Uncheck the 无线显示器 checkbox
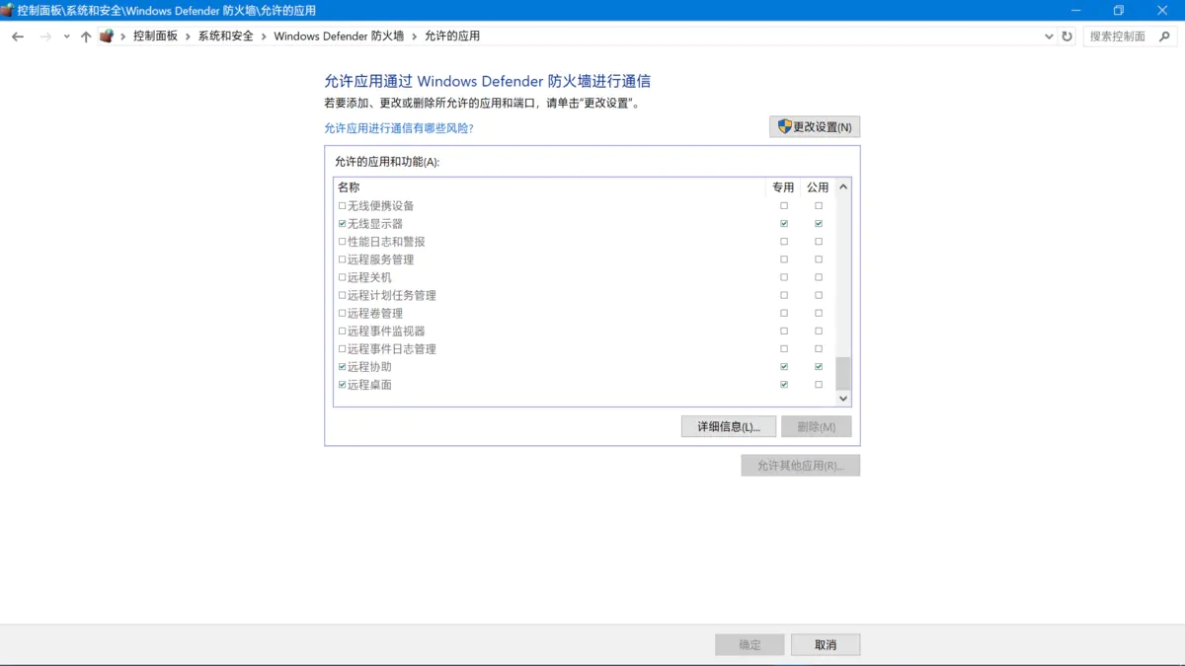This screenshot has height=666, width=1185. (x=341, y=223)
